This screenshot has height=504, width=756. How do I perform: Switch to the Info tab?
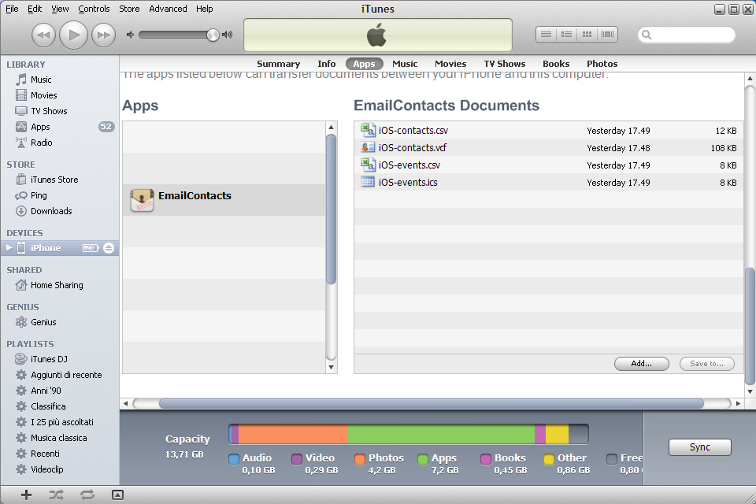pos(326,64)
